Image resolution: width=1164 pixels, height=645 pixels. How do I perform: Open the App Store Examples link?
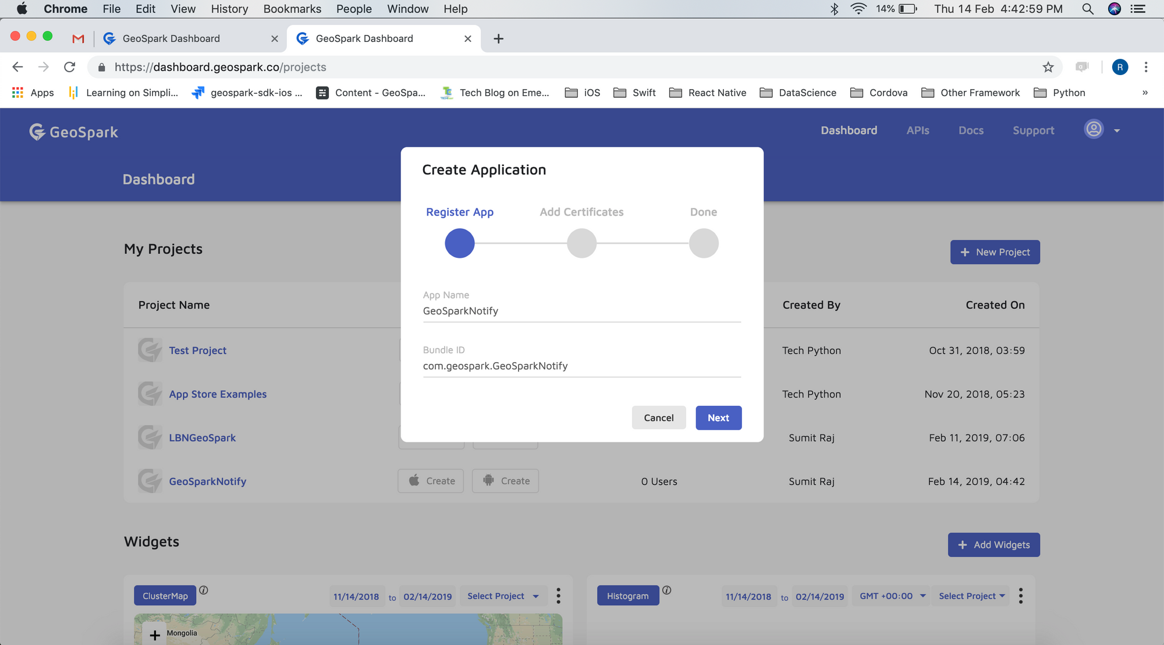pos(218,394)
